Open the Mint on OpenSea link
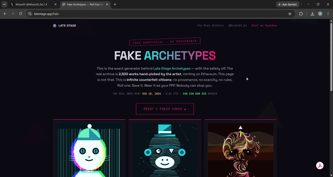This screenshot has width=333, height=177. 264,26
